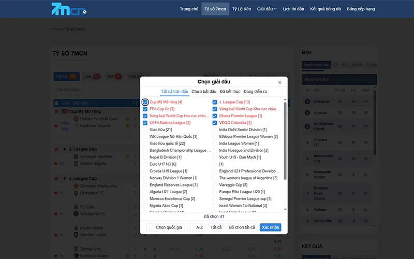This screenshot has width=414, height=259.
Task: Enable the Viareggio Cup [8] checkbox
Action: (x=215, y=185)
